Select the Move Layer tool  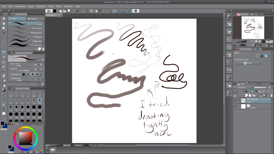(x=4, y=33)
